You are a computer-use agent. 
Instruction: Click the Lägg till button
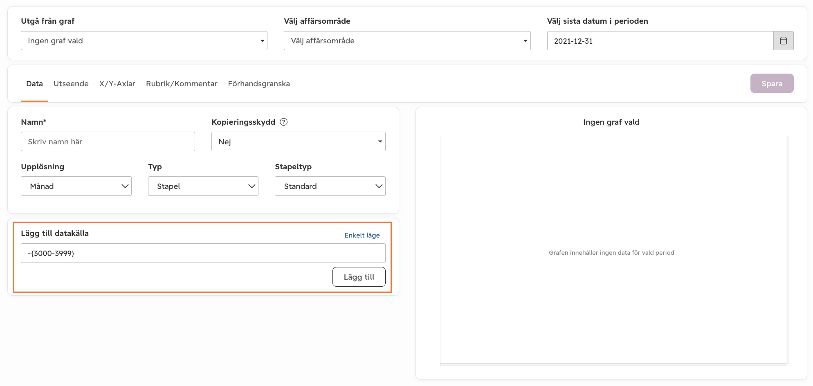[x=359, y=277]
